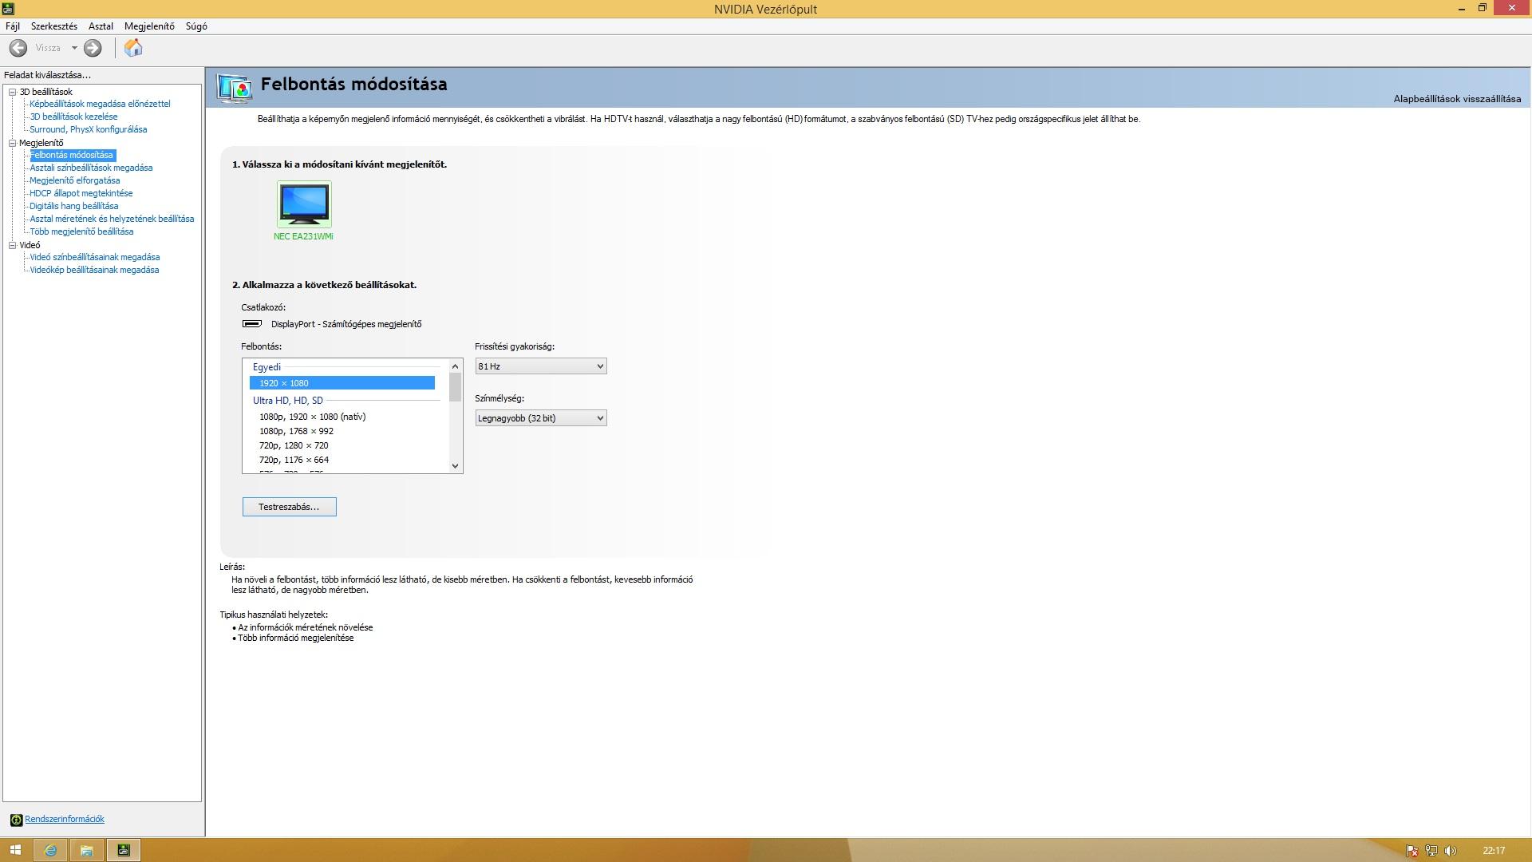This screenshot has height=862, width=1532.
Task: Click the Windows Start button
Action: (15, 850)
